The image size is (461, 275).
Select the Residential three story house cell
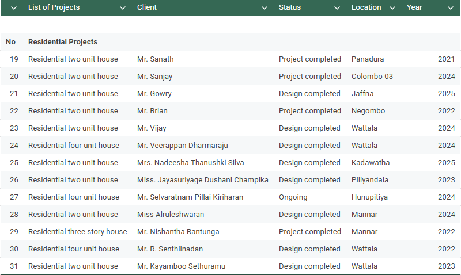click(x=77, y=232)
